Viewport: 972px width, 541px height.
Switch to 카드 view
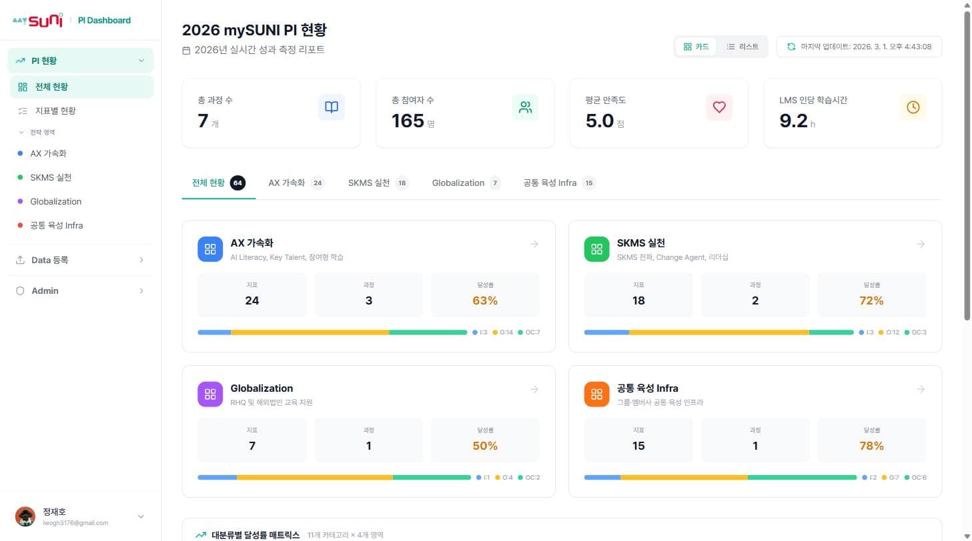click(696, 47)
